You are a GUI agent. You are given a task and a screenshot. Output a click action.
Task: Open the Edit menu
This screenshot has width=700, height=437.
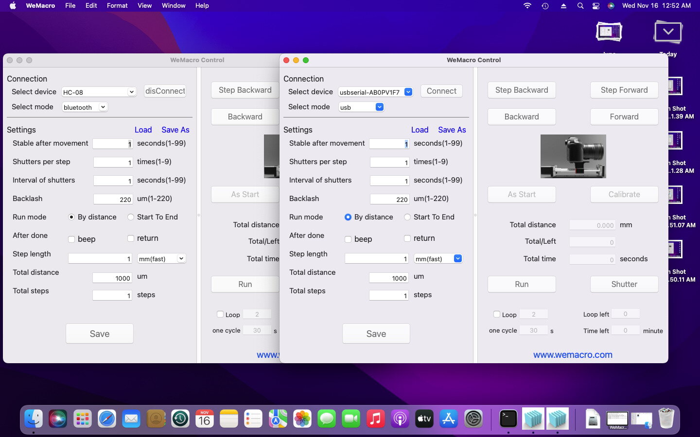click(x=91, y=6)
